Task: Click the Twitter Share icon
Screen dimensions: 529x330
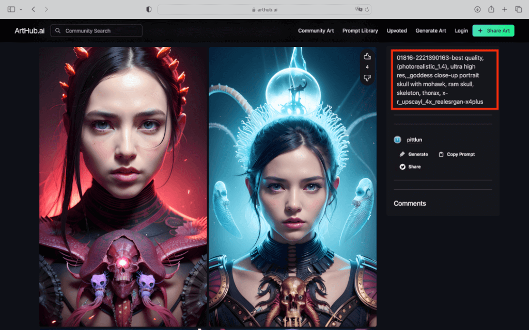Action: [x=402, y=167]
